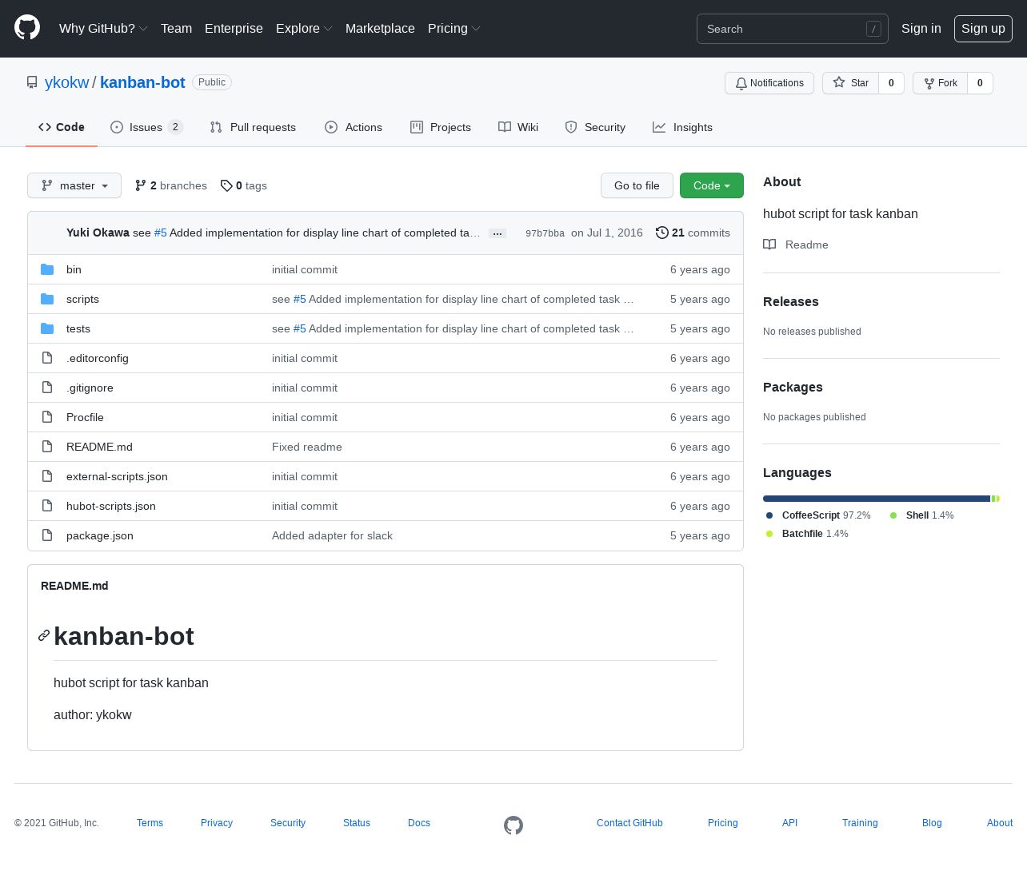Open the Insights tab
Image resolution: width=1027 pixels, height=875 pixels.
pyautogui.click(x=682, y=127)
